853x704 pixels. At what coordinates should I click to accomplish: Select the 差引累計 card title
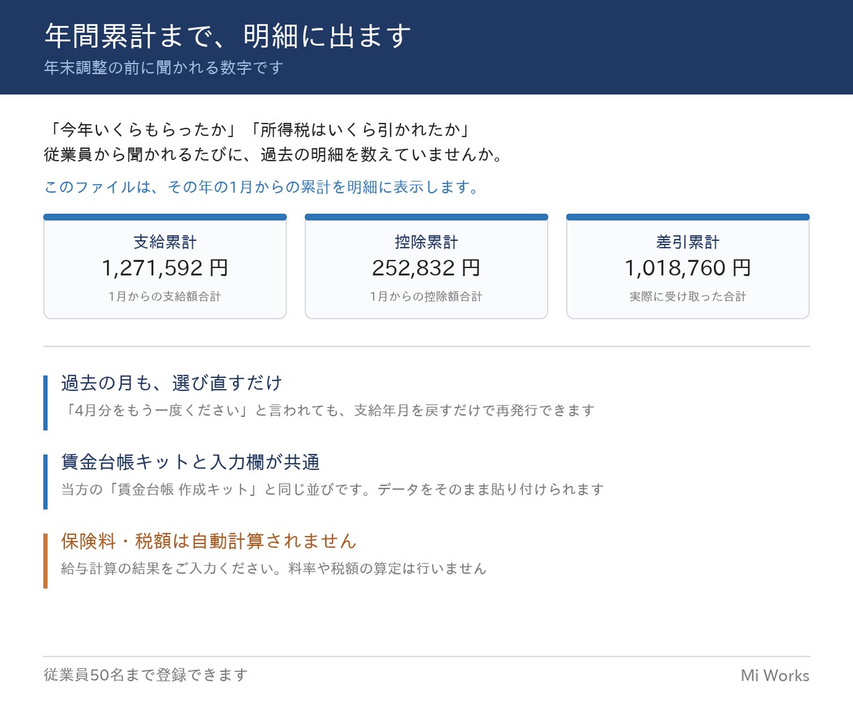pyautogui.click(x=688, y=242)
